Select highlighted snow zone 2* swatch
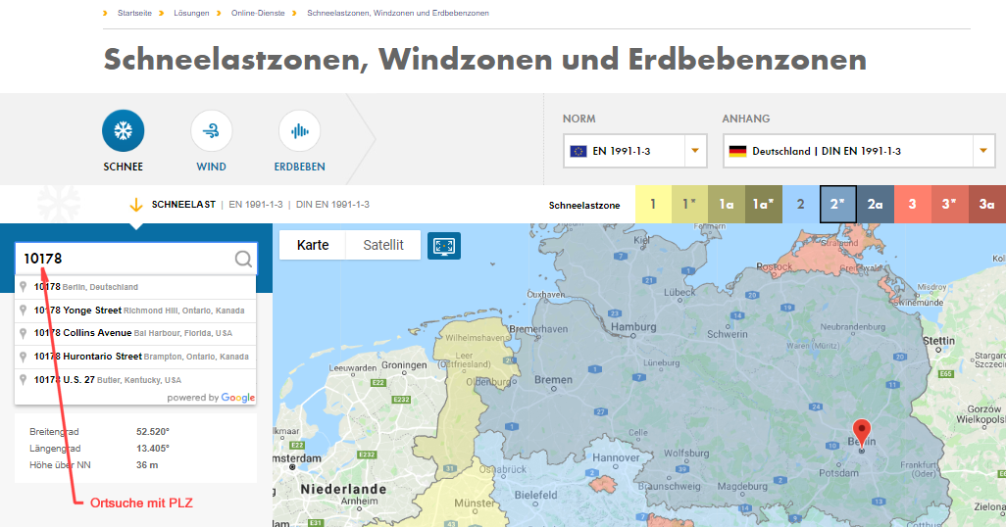This screenshot has width=1006, height=527. click(x=838, y=205)
